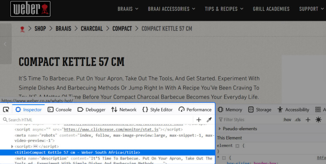Select the title element row
The image size is (326, 164).
point(107,152)
